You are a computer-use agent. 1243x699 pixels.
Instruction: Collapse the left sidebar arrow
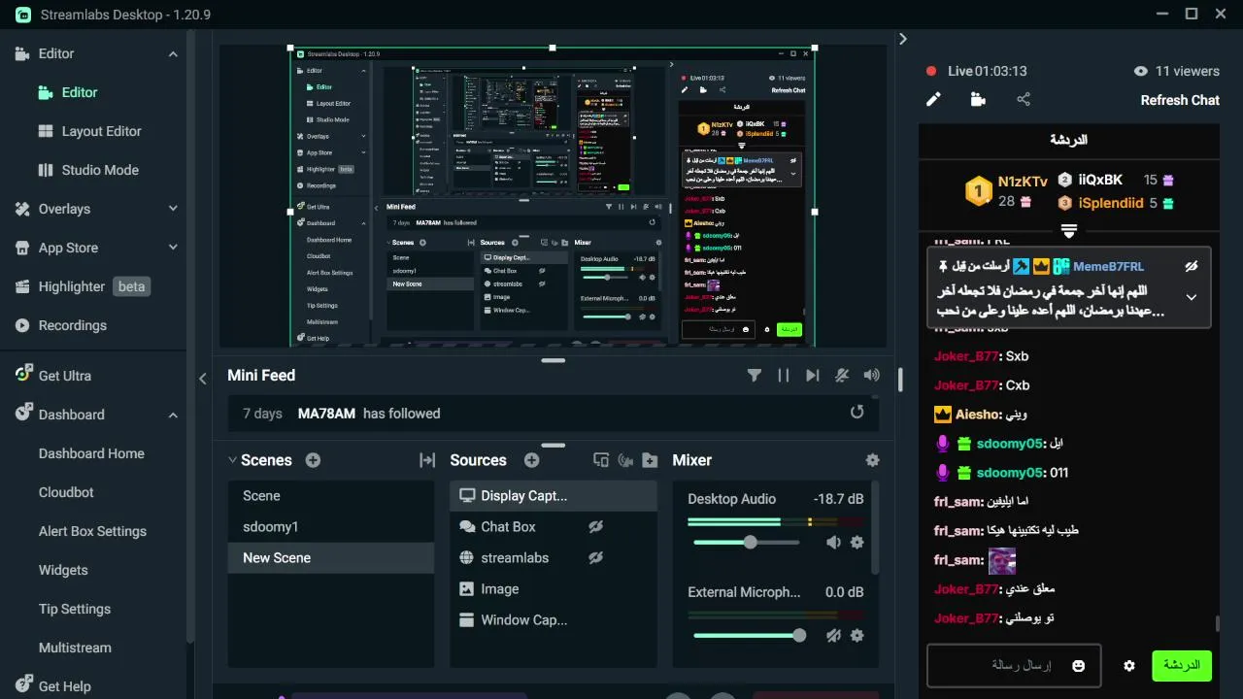[203, 379]
